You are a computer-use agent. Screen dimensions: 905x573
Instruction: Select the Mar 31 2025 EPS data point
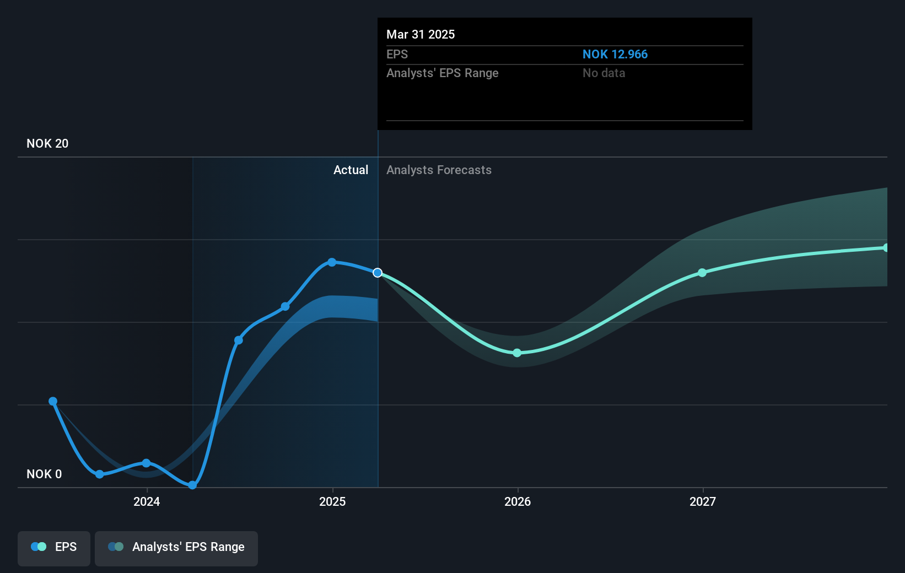click(378, 273)
